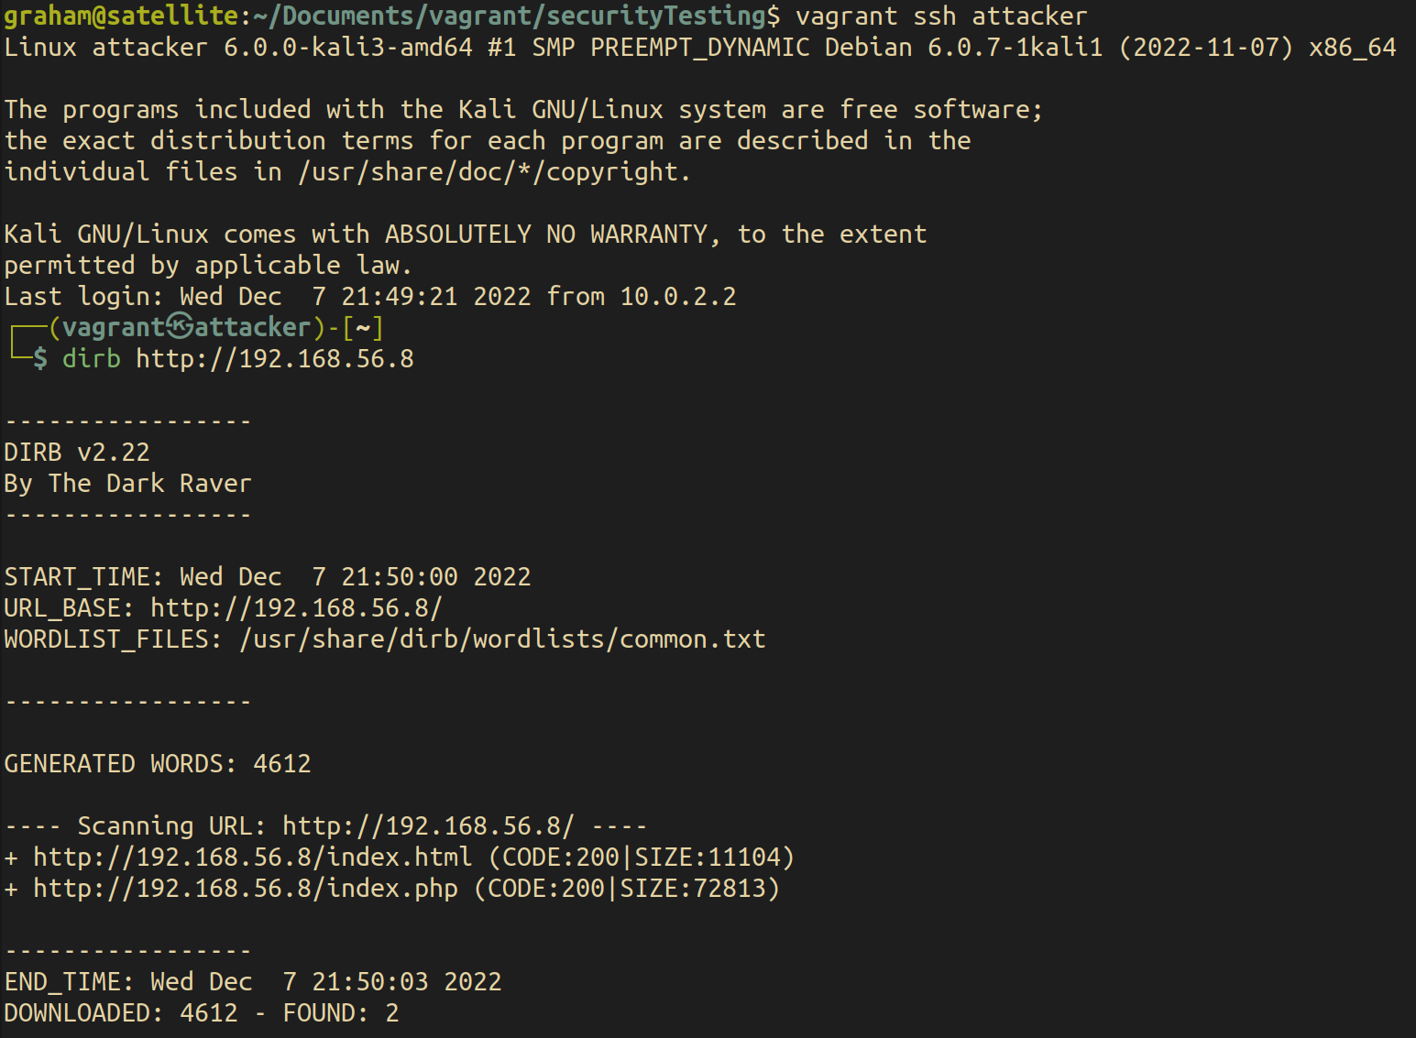Open the index.php URL in scan results
Image resolution: width=1416 pixels, height=1038 pixels.
tap(246, 889)
